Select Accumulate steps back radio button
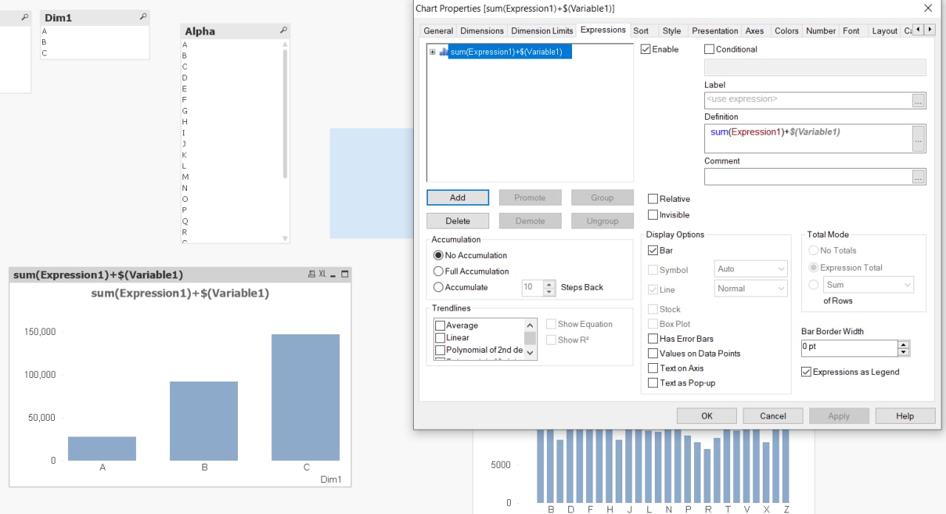 pyautogui.click(x=438, y=287)
